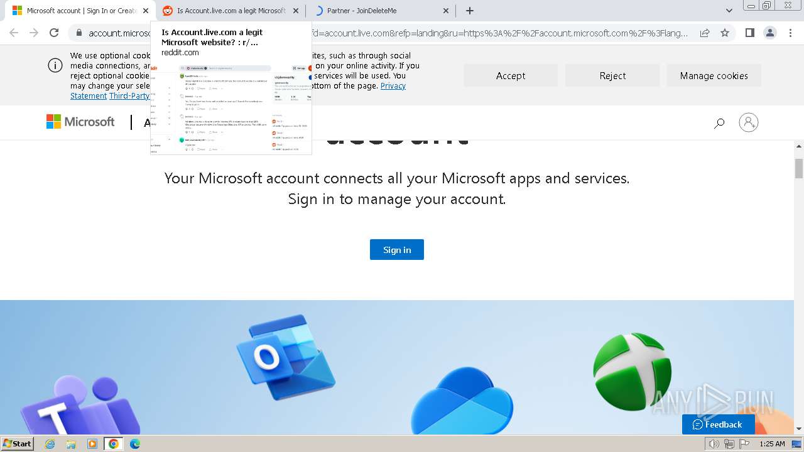804x452 pixels.
Task: Go back to previous page
Action: point(14,33)
